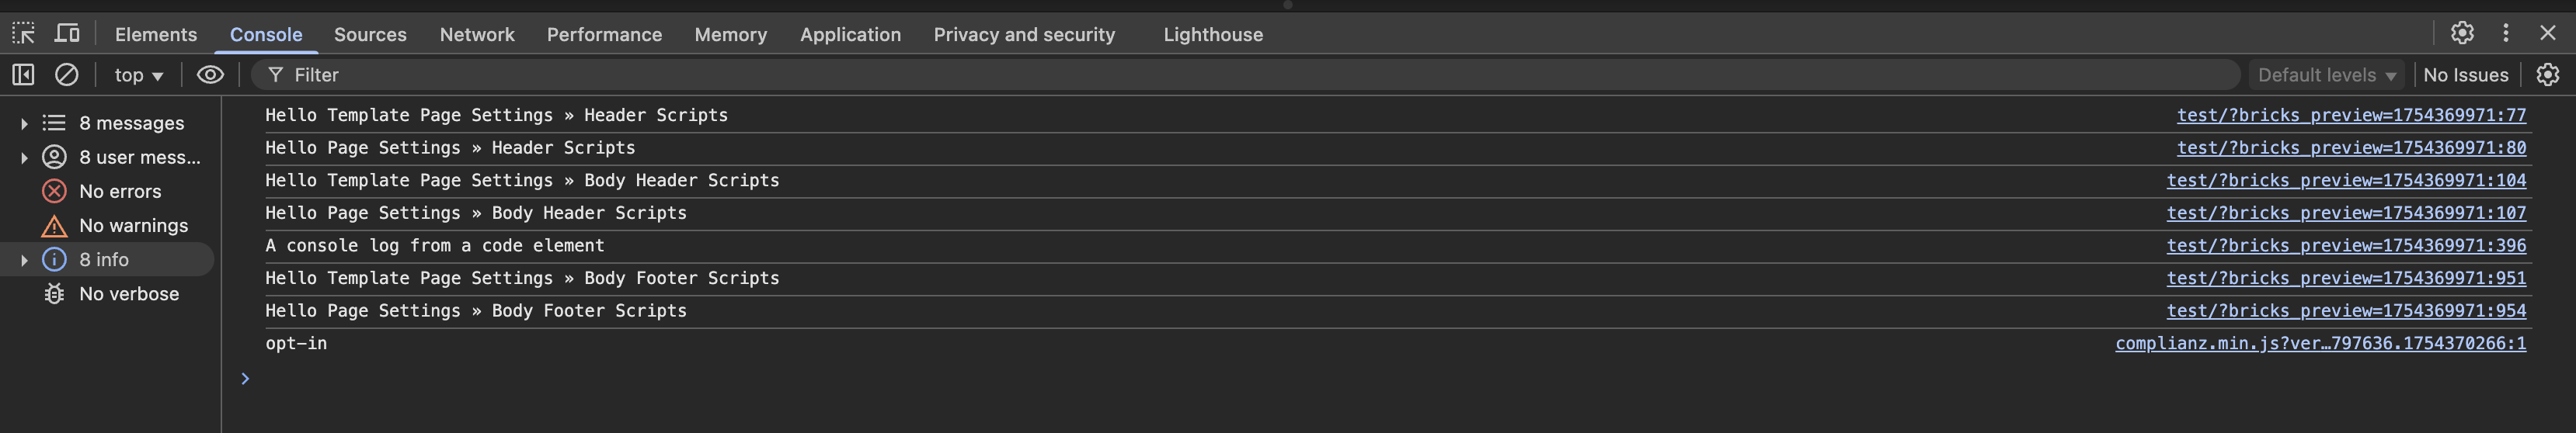Open console settings gear beside No Issues

[2548, 75]
